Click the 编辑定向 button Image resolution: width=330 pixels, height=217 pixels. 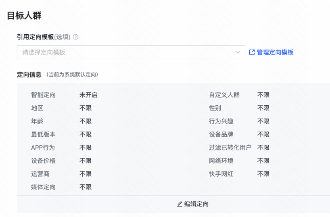193,204
